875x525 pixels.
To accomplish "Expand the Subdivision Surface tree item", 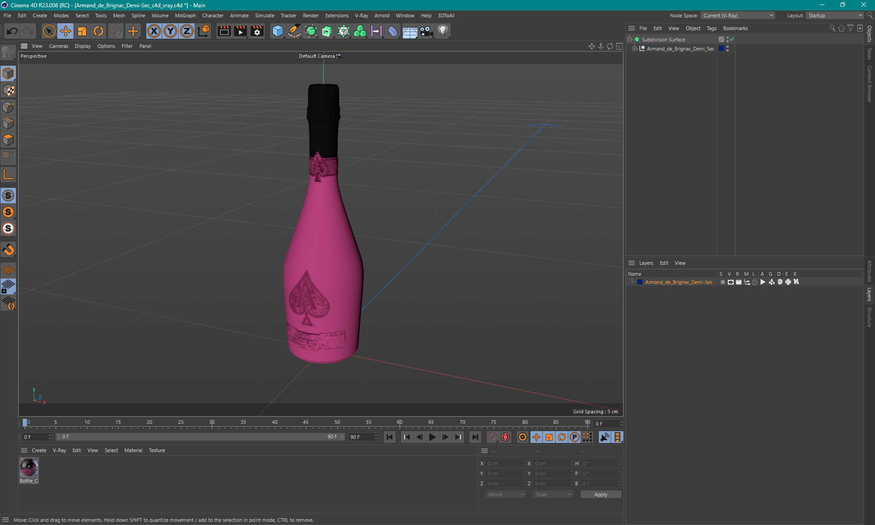I will 630,39.
